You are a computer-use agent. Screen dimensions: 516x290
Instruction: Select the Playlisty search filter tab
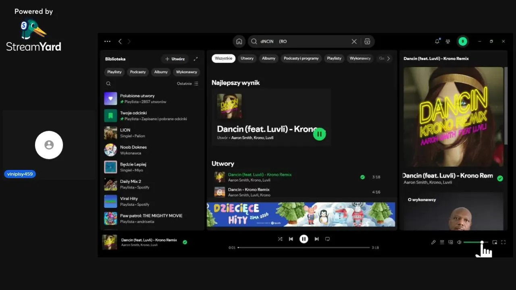pyautogui.click(x=334, y=58)
